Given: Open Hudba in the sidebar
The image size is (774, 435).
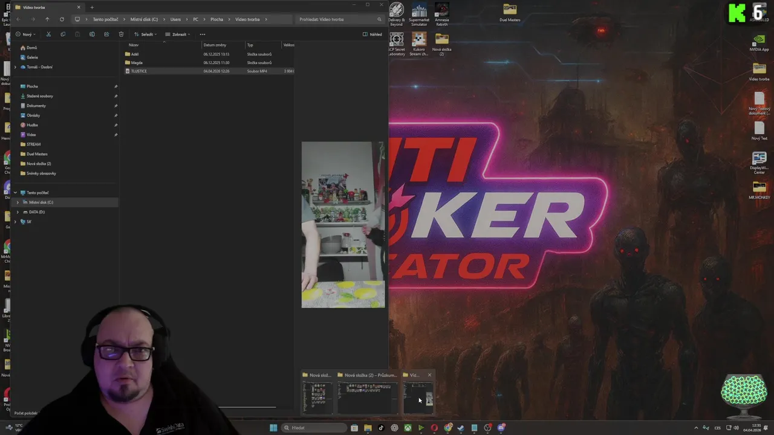Looking at the screenshot, I should pos(32,125).
